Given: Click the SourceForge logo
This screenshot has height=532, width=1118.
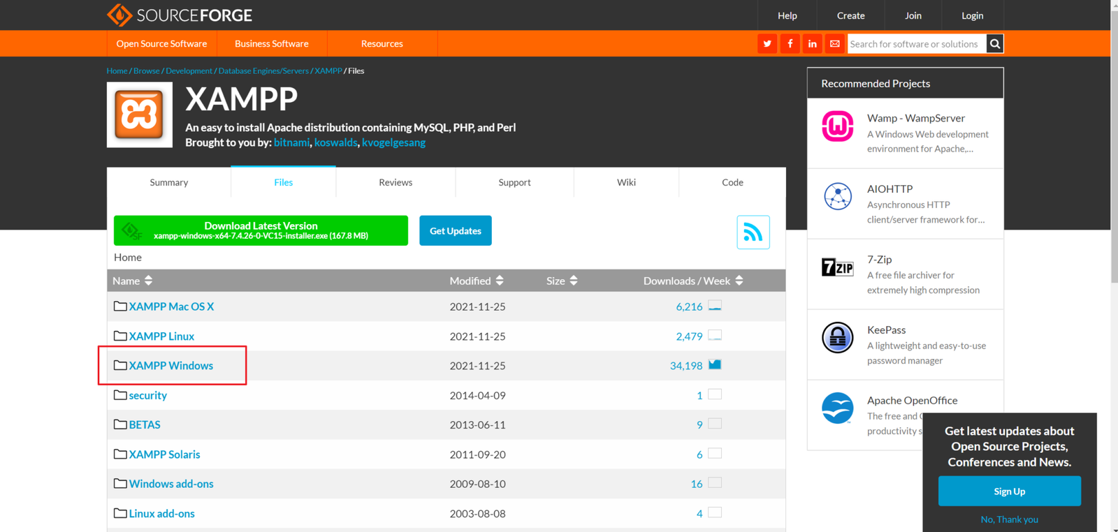Looking at the screenshot, I should click(180, 15).
